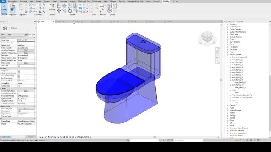Click the Match Type paintbrush icon
Viewport: 271px width, 152px height.
[x=26, y=11]
